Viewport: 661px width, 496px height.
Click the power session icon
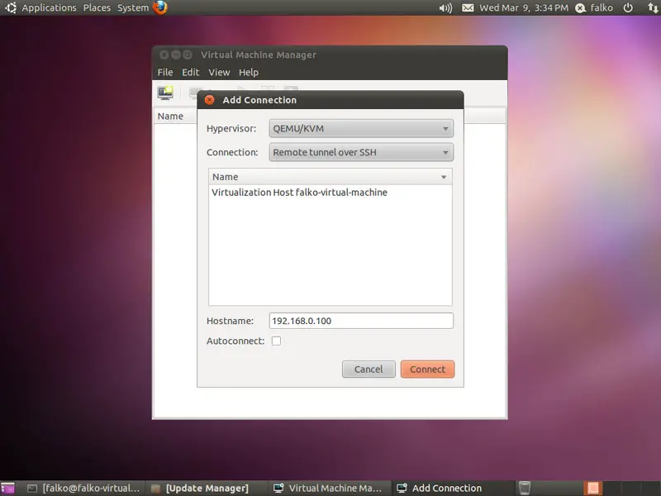click(x=628, y=7)
